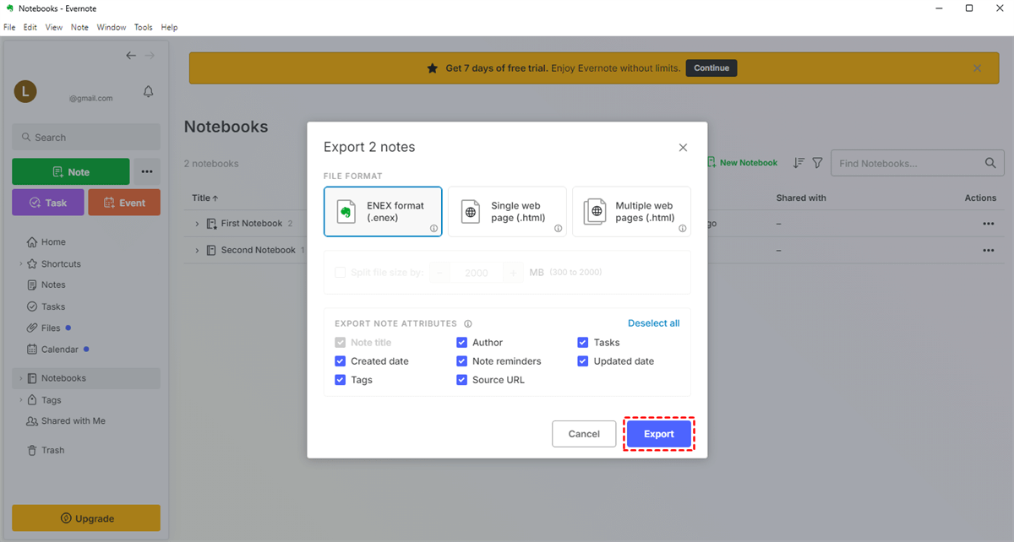This screenshot has height=542, width=1014.
Task: Click the three-dot button next to Note
Action: coord(147,172)
